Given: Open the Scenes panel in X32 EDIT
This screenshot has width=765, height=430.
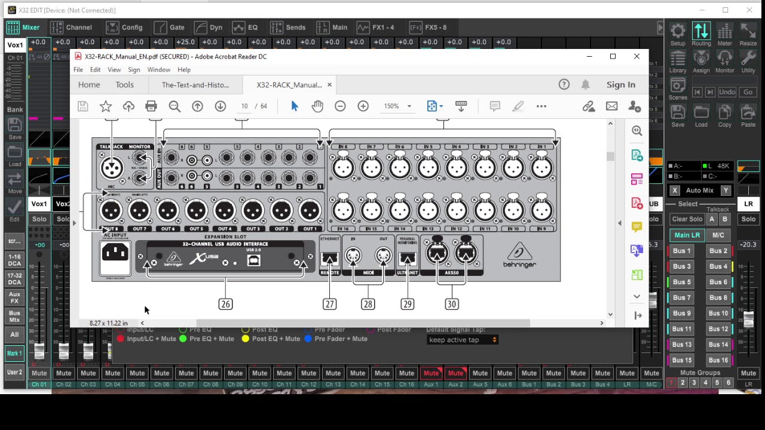Looking at the screenshot, I should point(678,88).
